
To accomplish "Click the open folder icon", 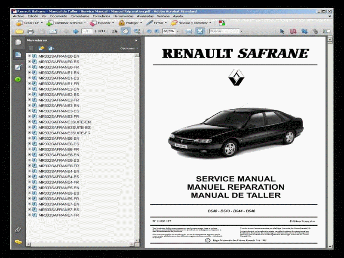I will 19,31.
